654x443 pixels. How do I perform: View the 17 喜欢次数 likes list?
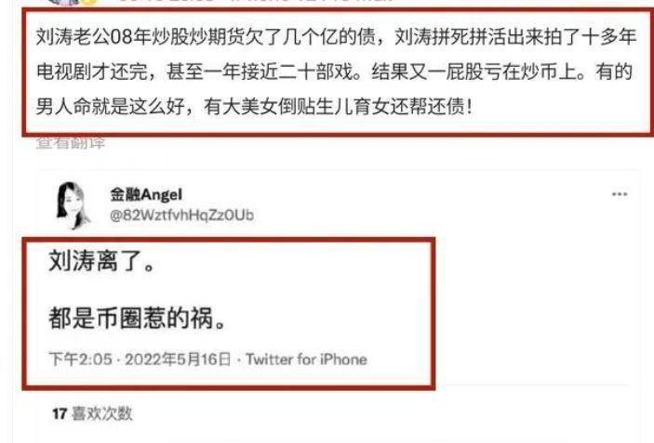click(92, 413)
